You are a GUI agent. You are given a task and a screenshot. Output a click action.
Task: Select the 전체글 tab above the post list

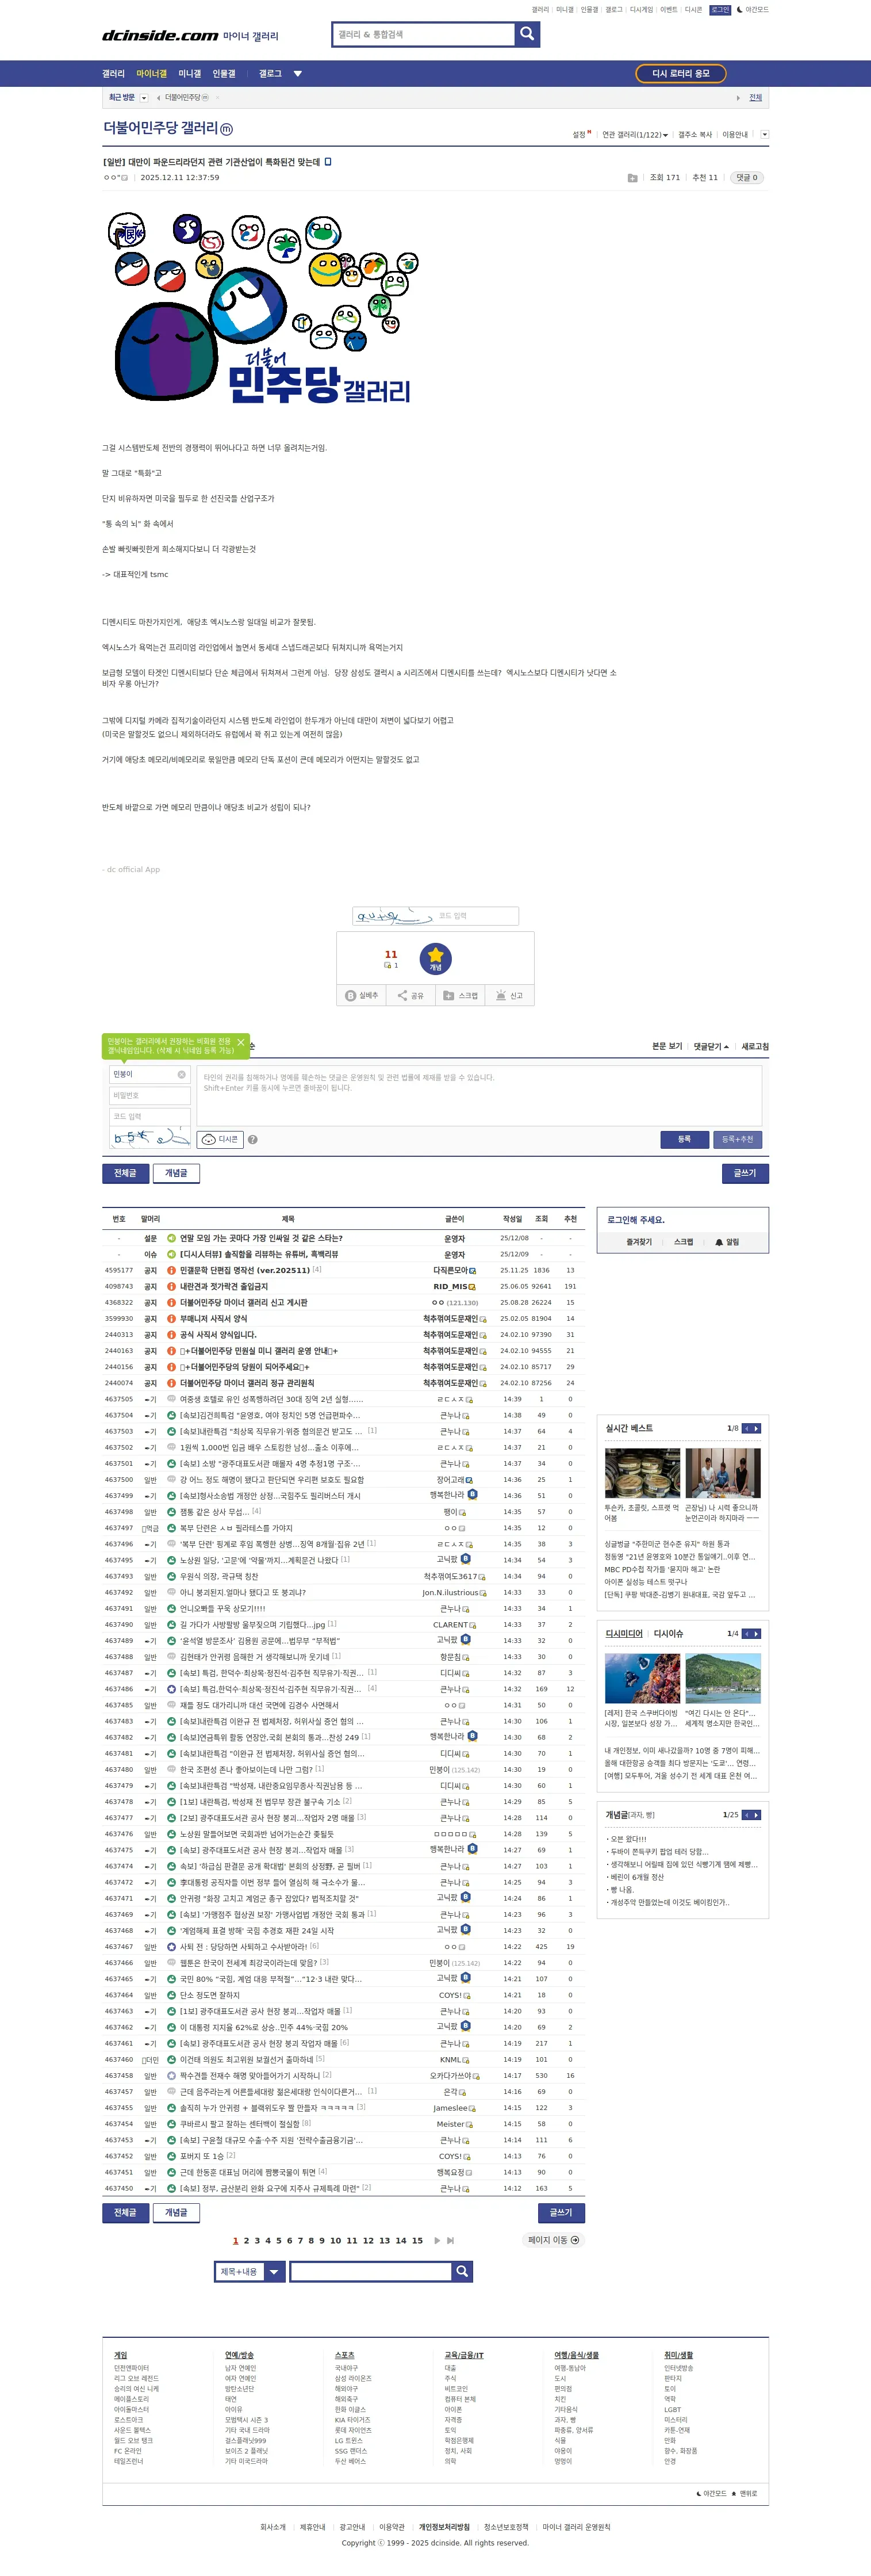point(125,1174)
